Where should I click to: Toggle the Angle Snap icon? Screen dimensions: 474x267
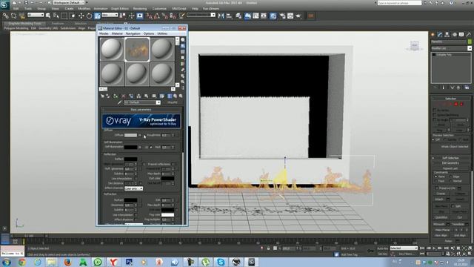point(157,16)
